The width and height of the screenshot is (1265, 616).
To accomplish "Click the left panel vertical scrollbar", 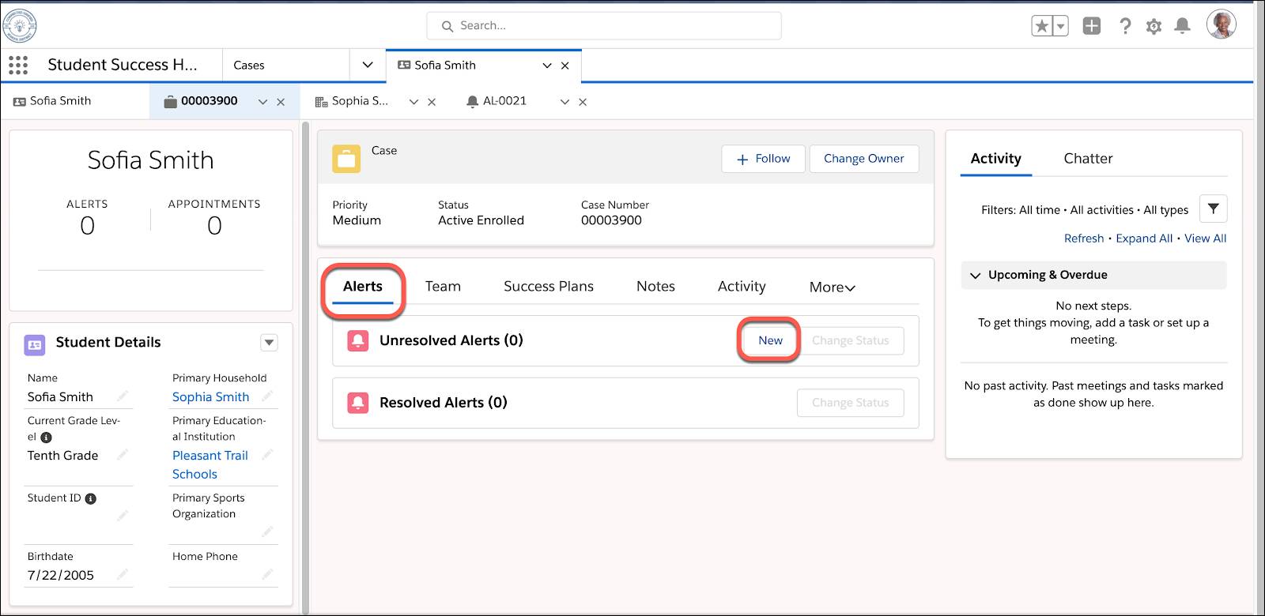I will coord(306,367).
